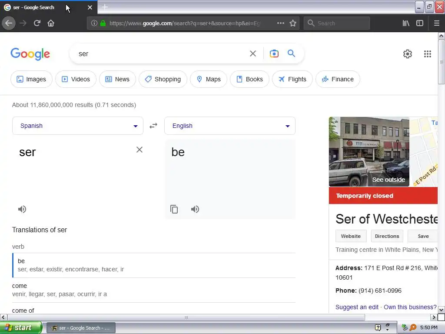Click the horizontal scrollbar left arrow
445x334 pixels.
tap(3, 317)
